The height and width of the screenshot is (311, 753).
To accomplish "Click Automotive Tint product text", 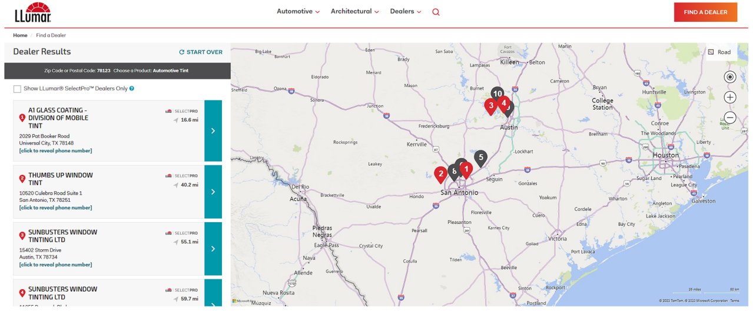I will 171,71.
